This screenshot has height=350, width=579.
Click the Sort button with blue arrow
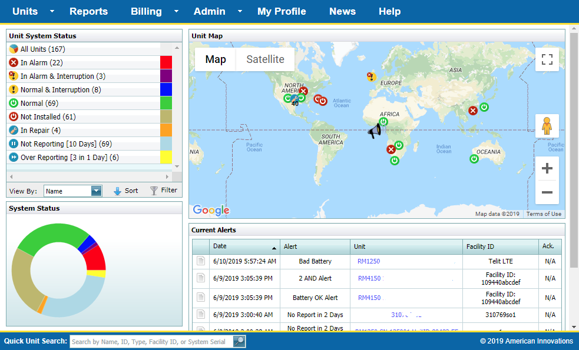(x=126, y=191)
